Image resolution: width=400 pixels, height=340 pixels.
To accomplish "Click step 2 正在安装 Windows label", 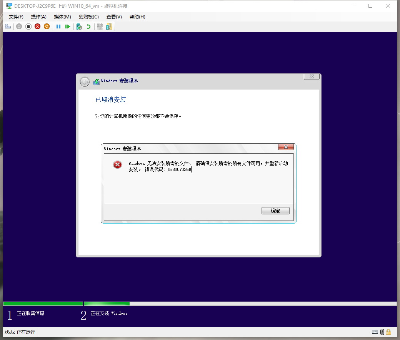I will coord(109,313).
